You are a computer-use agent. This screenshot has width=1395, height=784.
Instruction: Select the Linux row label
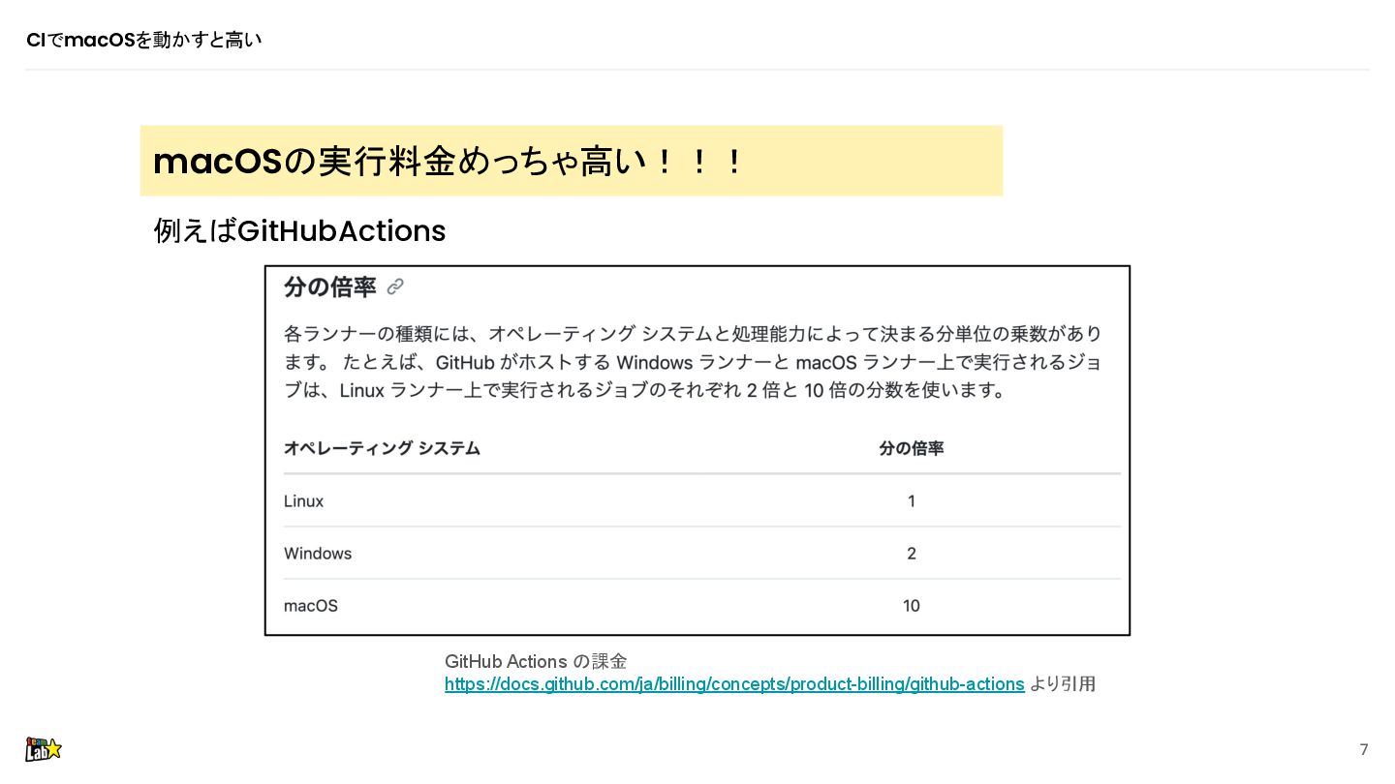304,501
